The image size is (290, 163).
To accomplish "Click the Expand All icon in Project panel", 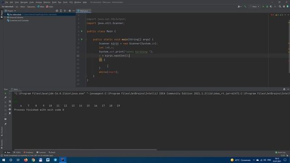I will [x=61, y=11].
